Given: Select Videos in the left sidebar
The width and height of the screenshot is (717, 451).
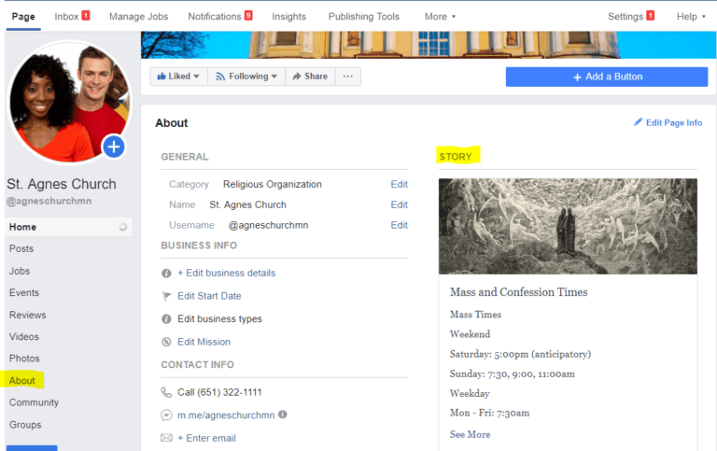Looking at the screenshot, I should pyautogui.click(x=24, y=337).
